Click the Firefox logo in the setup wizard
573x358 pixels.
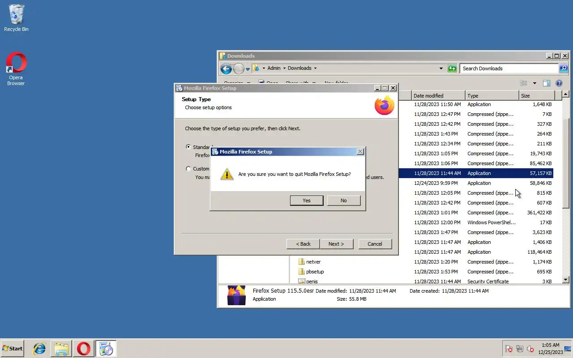385,106
